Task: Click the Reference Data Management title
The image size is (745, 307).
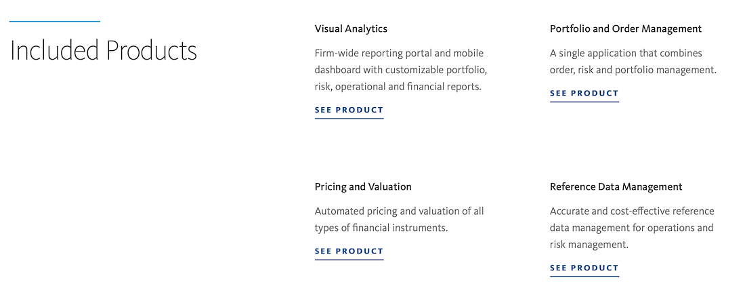Action: [616, 187]
